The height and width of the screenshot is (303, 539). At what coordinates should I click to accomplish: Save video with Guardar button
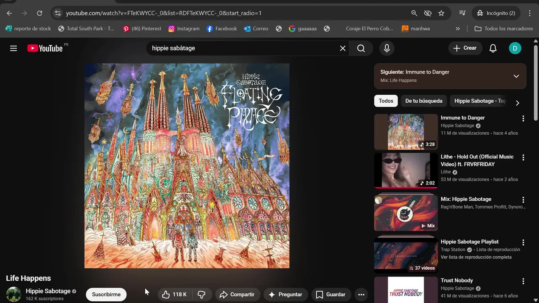331,295
